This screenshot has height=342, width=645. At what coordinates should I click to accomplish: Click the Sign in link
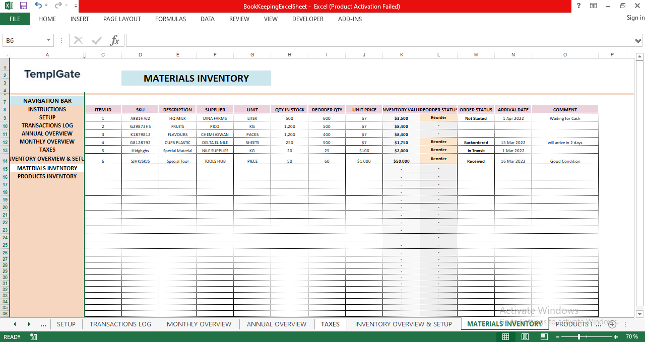pos(635,18)
